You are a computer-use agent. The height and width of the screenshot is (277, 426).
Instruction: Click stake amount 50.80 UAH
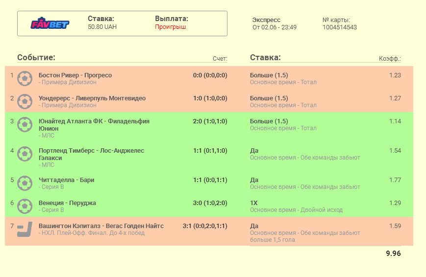102,27
